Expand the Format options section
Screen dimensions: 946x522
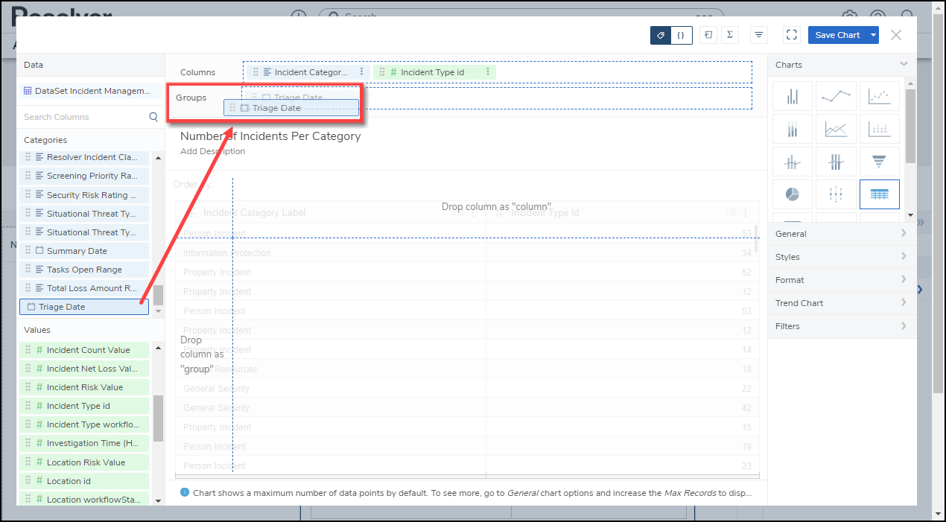(x=842, y=280)
